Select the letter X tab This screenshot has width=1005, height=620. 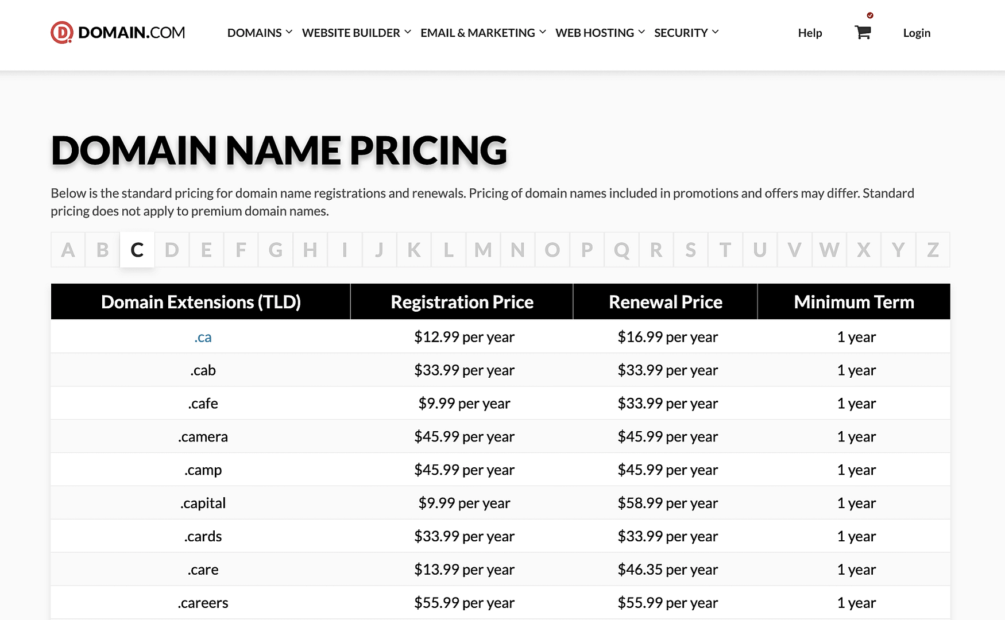(x=863, y=250)
